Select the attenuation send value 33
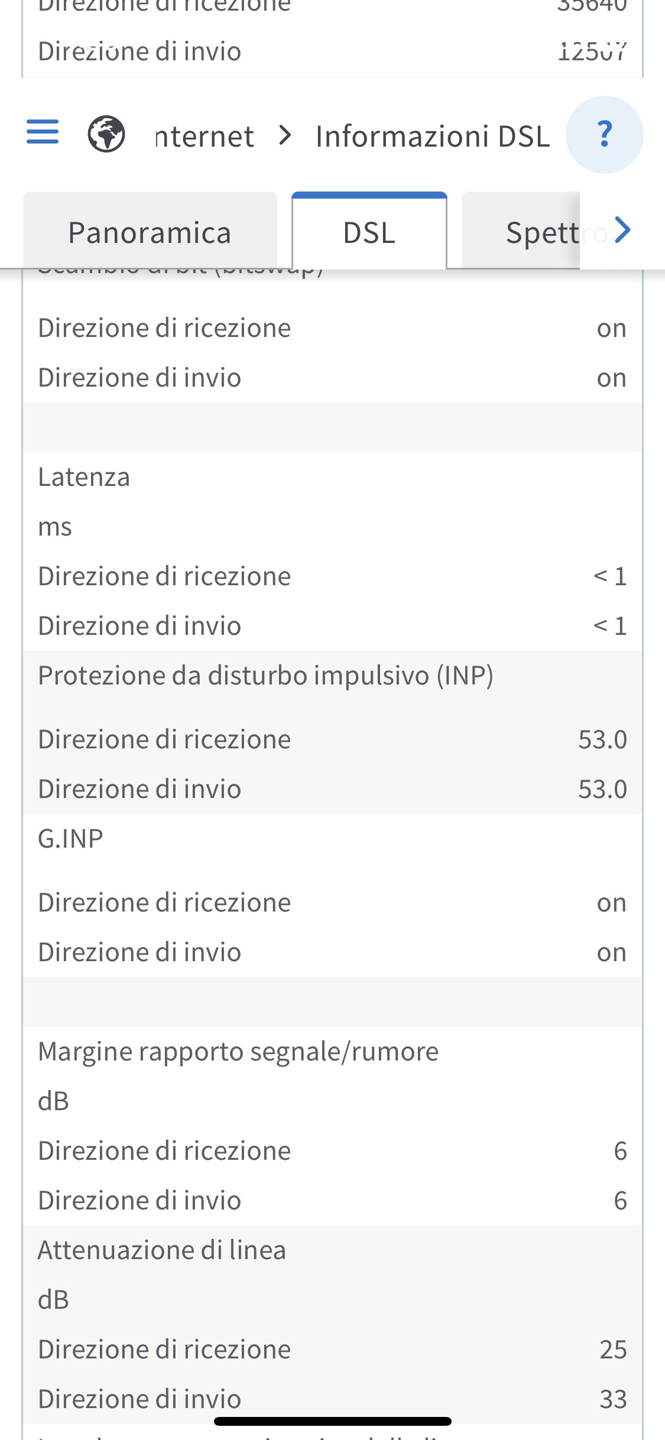The image size is (665, 1440). click(613, 1399)
